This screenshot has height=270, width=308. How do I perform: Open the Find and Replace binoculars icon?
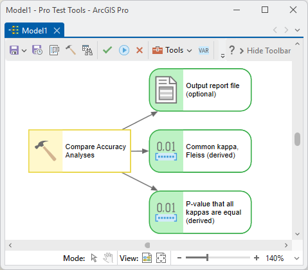[87, 50]
